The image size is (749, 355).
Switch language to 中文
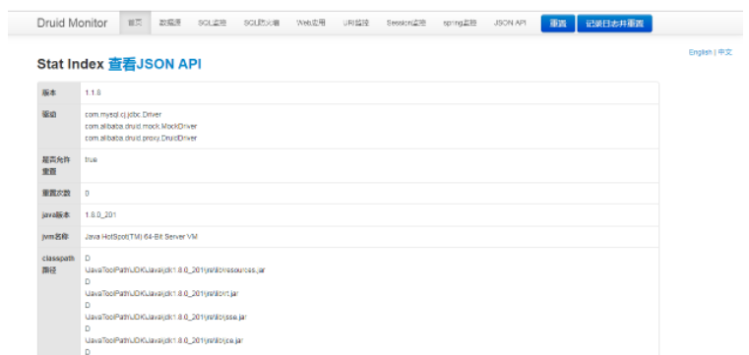pos(724,52)
